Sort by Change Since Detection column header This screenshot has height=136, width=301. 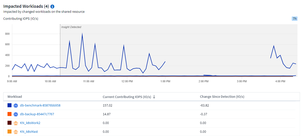222,97
